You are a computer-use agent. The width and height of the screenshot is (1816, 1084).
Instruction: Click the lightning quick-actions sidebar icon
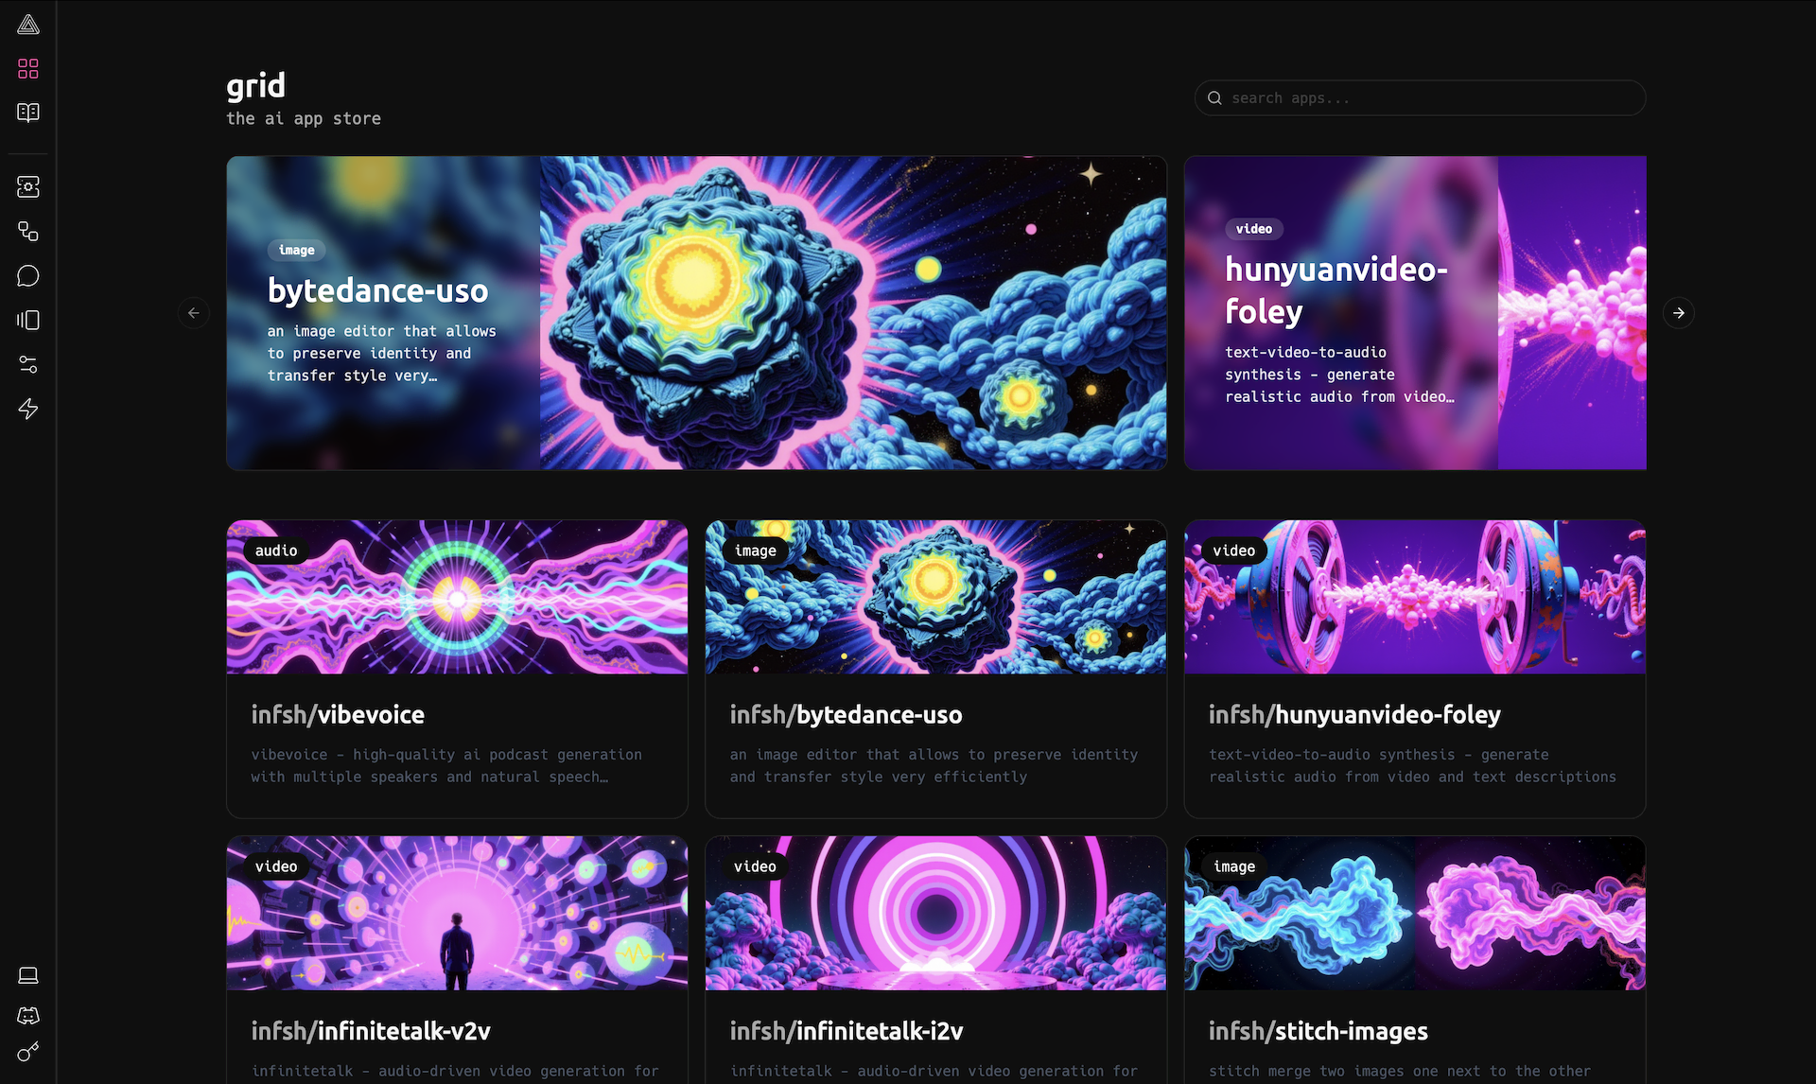pos(27,409)
